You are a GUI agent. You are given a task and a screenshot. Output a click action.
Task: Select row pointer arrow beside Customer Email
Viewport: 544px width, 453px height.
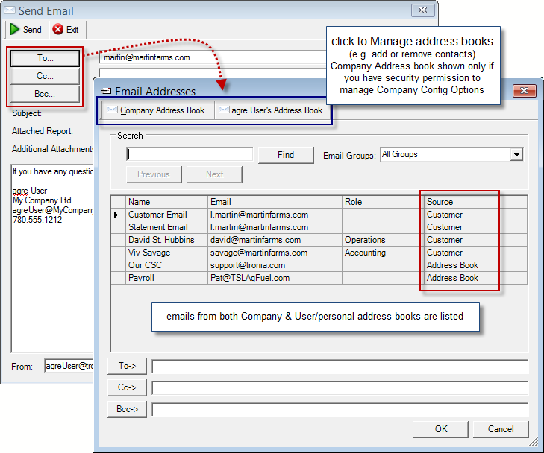pos(116,215)
